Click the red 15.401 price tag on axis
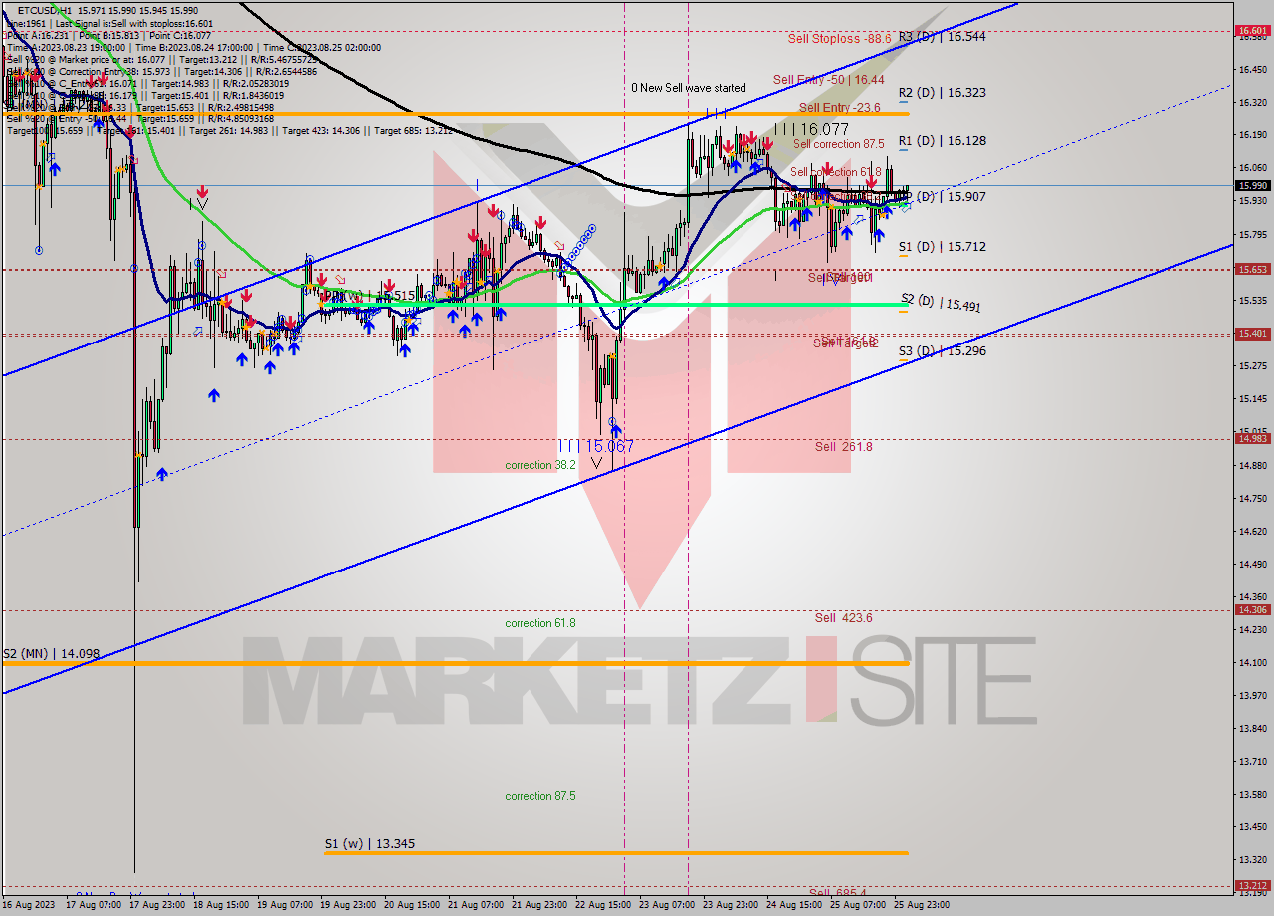The width and height of the screenshot is (1274, 916). pos(1251,334)
